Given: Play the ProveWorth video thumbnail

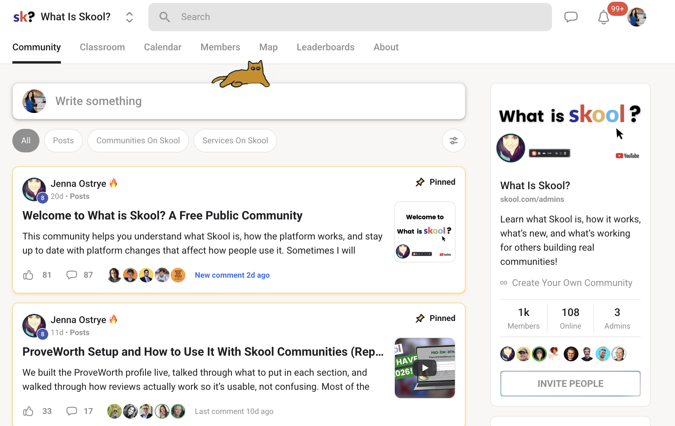Looking at the screenshot, I should click(425, 368).
